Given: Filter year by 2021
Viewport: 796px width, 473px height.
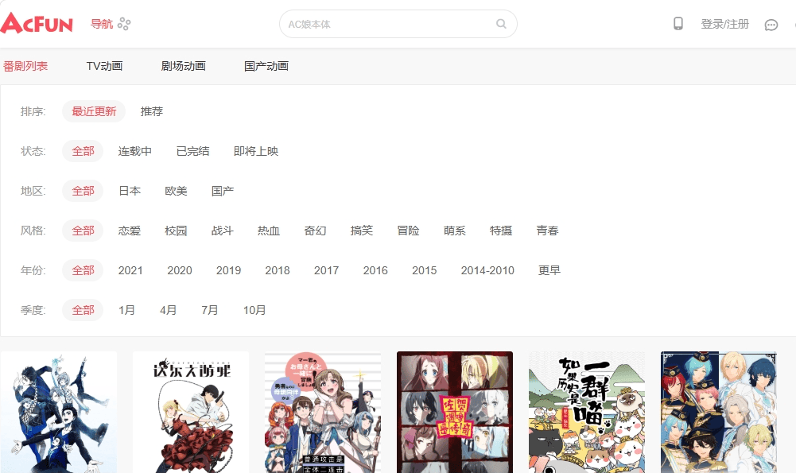Looking at the screenshot, I should point(130,270).
